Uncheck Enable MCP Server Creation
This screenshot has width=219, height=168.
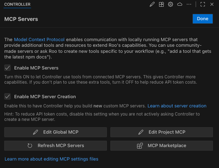pyautogui.click(x=7, y=96)
